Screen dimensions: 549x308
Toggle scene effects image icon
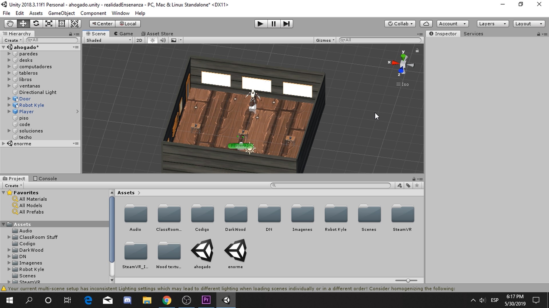(174, 40)
